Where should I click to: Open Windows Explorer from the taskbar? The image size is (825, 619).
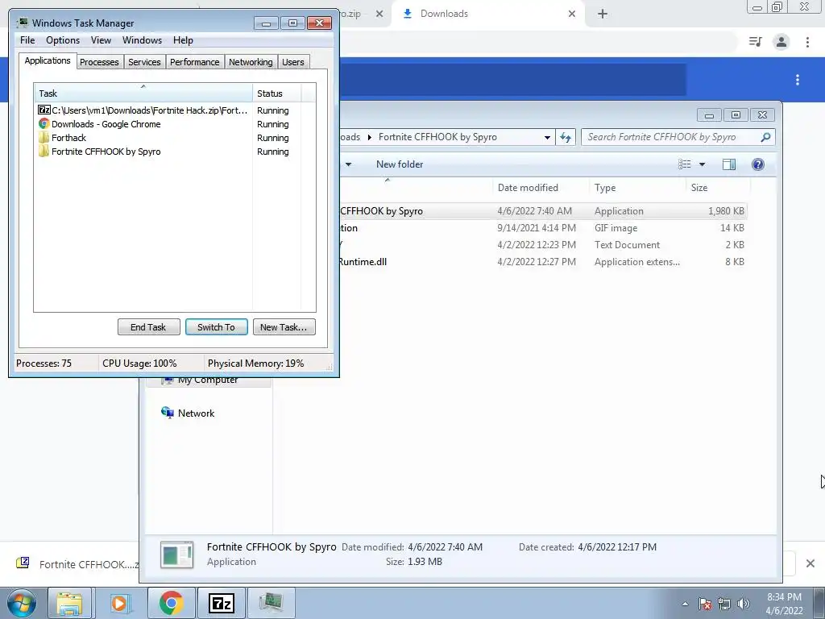point(69,603)
